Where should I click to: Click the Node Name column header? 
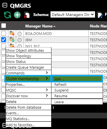(98, 26)
